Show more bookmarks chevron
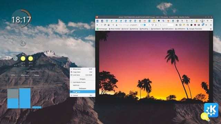The width and height of the screenshot is (221, 124). pos(211,29)
